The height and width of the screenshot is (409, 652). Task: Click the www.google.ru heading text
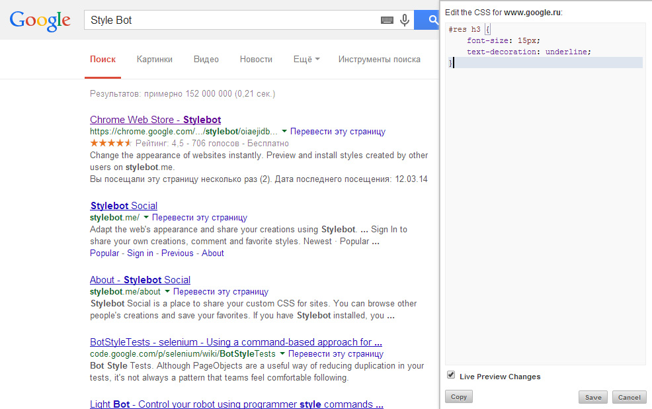pyautogui.click(x=532, y=13)
